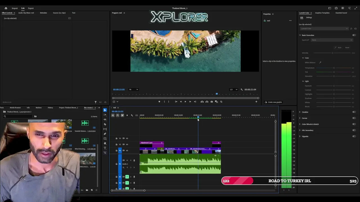Open the Lumetri Settings sub-tab

(x=309, y=17)
